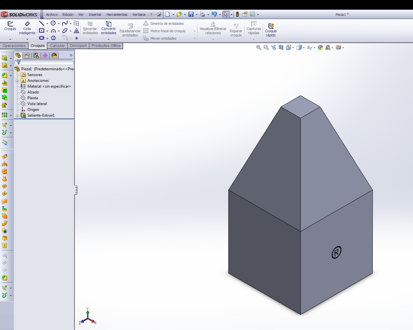Click the Rebuild traffic light icon
Image resolution: width=413 pixels, height=330 pixels.
237,15
